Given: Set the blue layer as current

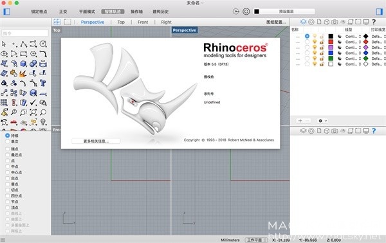Looking at the screenshot, I should point(307,53).
